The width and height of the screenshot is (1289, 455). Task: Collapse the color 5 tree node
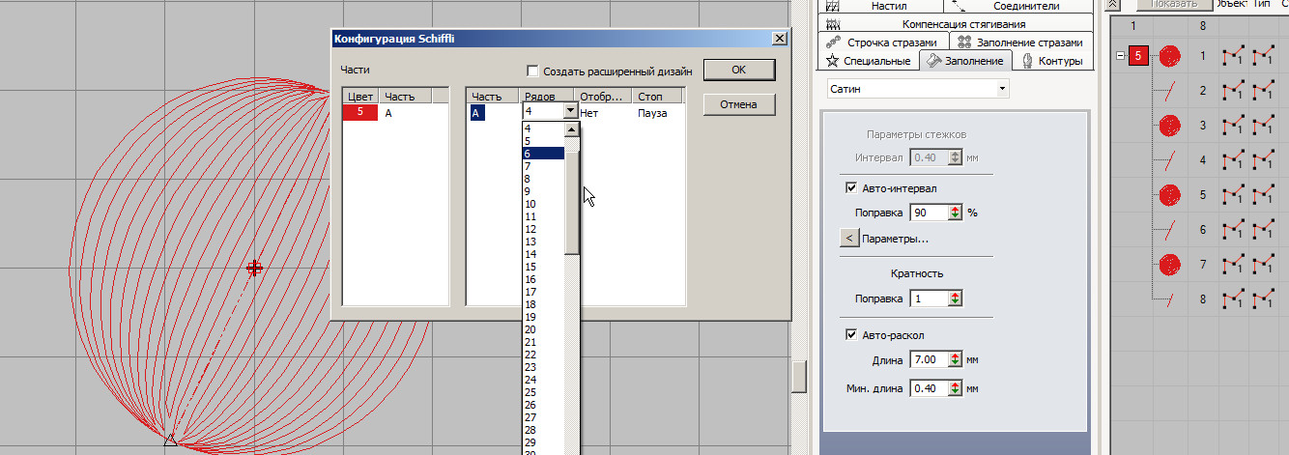pos(1120,56)
